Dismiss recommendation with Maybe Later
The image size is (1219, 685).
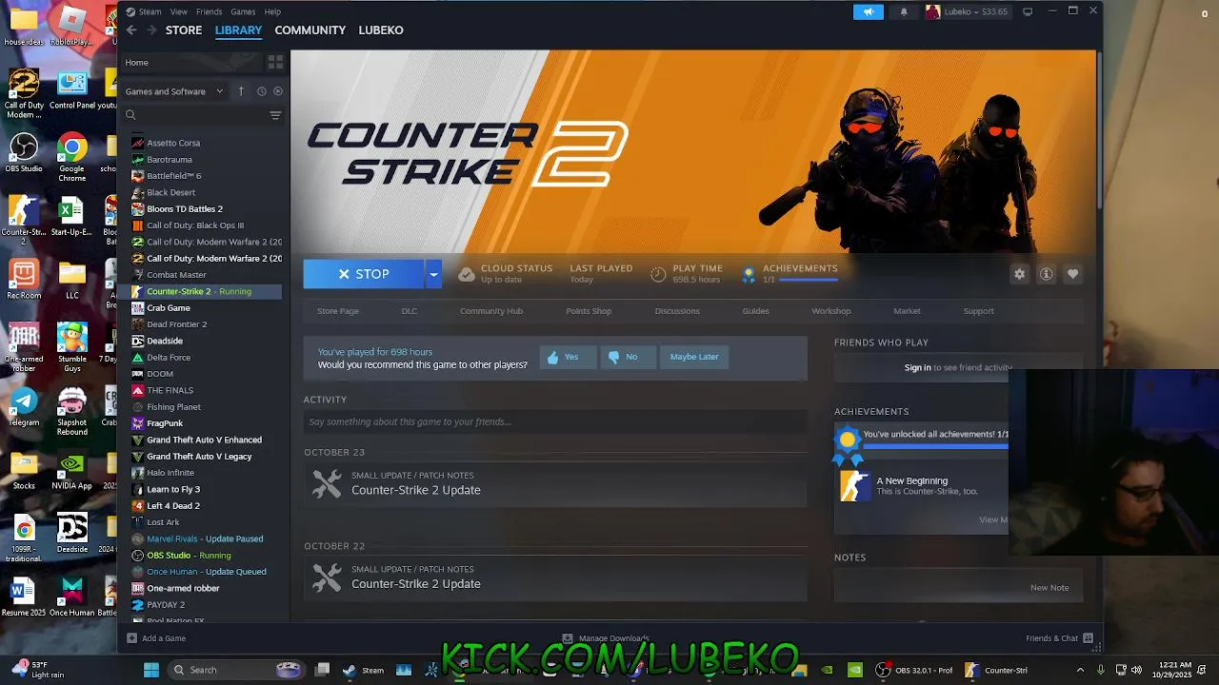pos(694,357)
